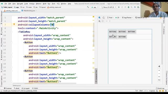The height and width of the screenshot is (94, 168).
Task: Click the happy smiley feedback icon in status bar
Action: 160,91
